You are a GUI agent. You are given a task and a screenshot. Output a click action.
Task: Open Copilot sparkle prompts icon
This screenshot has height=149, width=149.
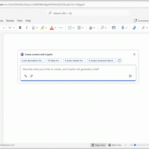[26, 76]
